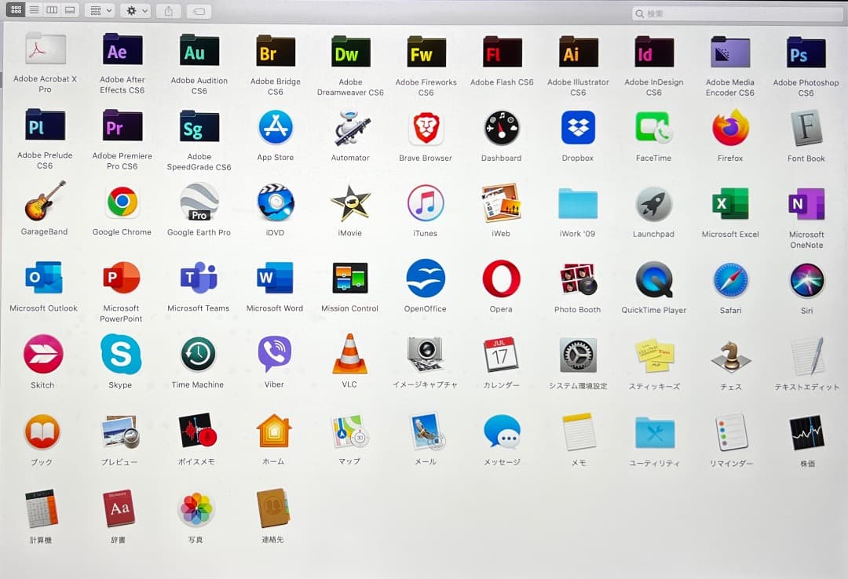Switch to gallery view in toolbar
The width and height of the screenshot is (848, 579).
70,9
